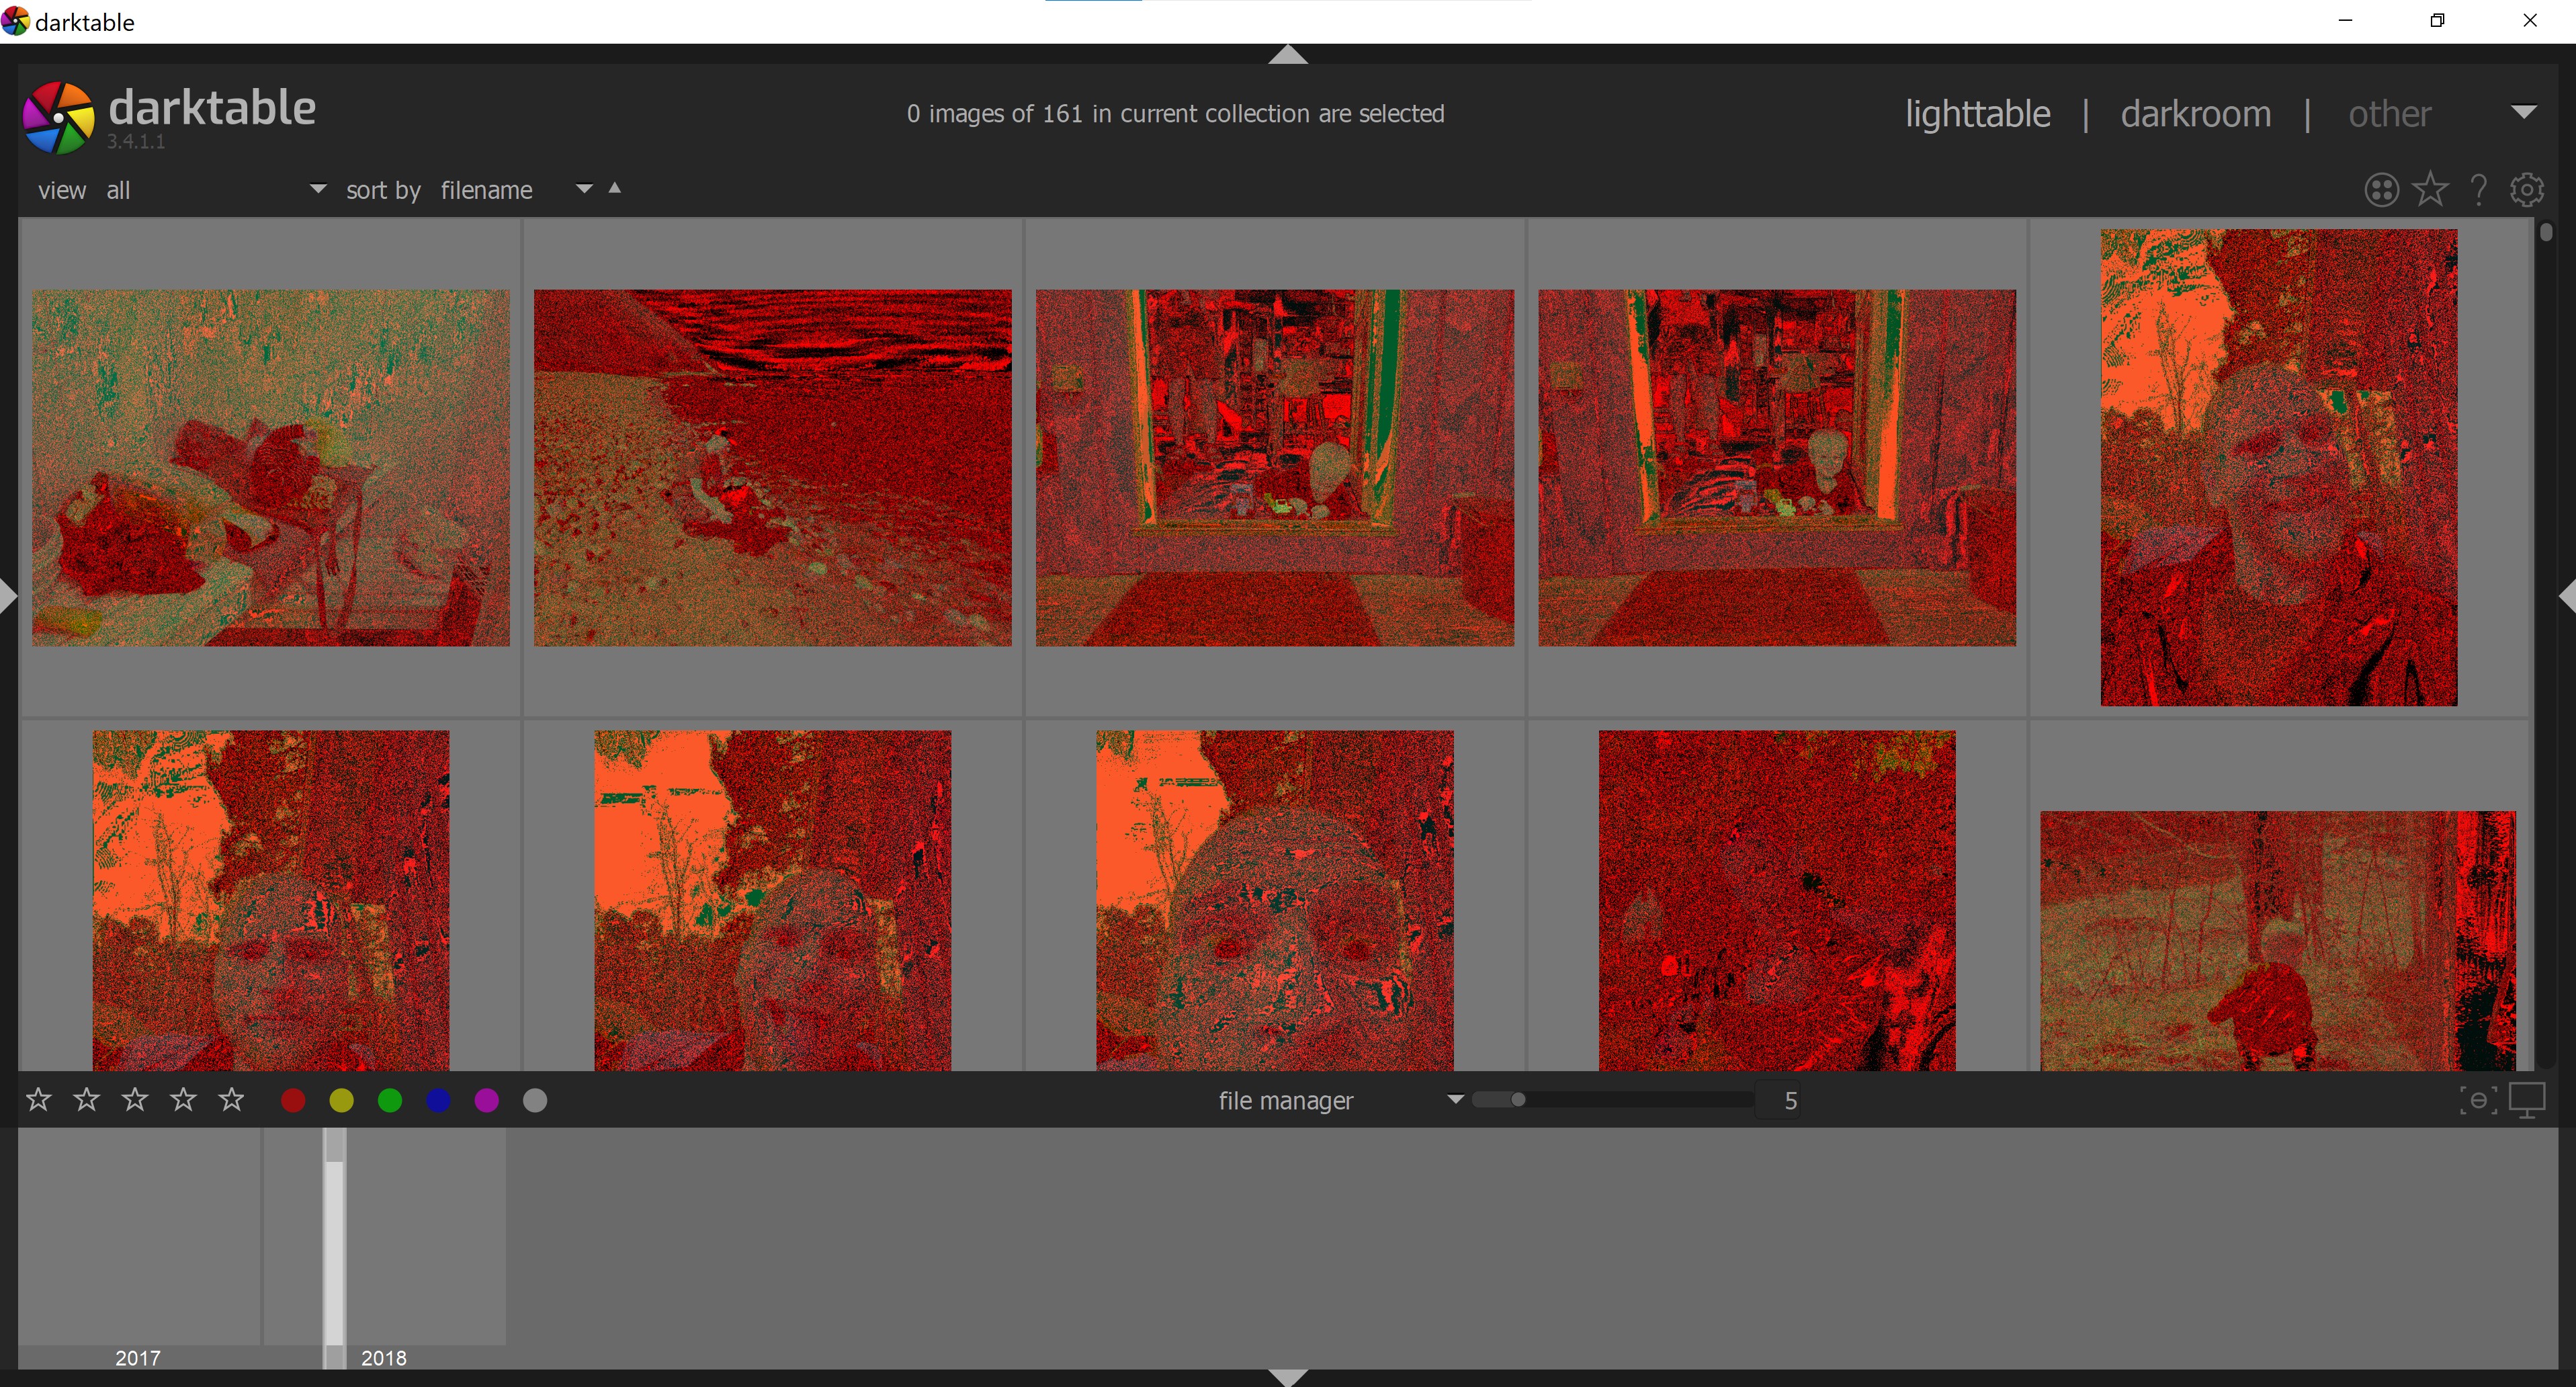Rate with one star

pos(39,1100)
